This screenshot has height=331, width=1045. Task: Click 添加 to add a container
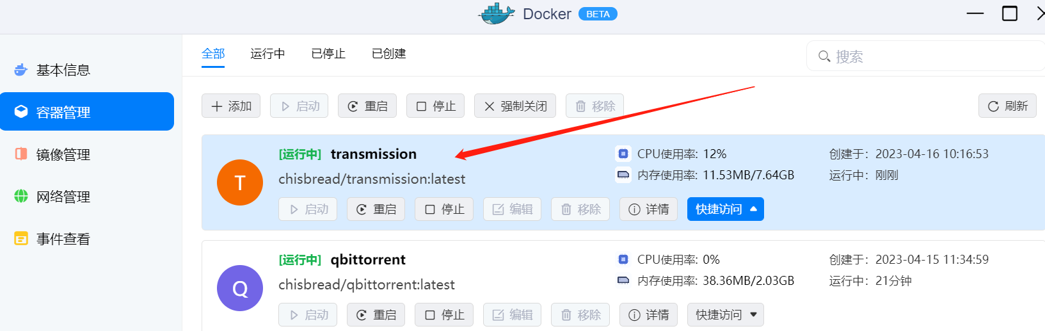(x=231, y=106)
